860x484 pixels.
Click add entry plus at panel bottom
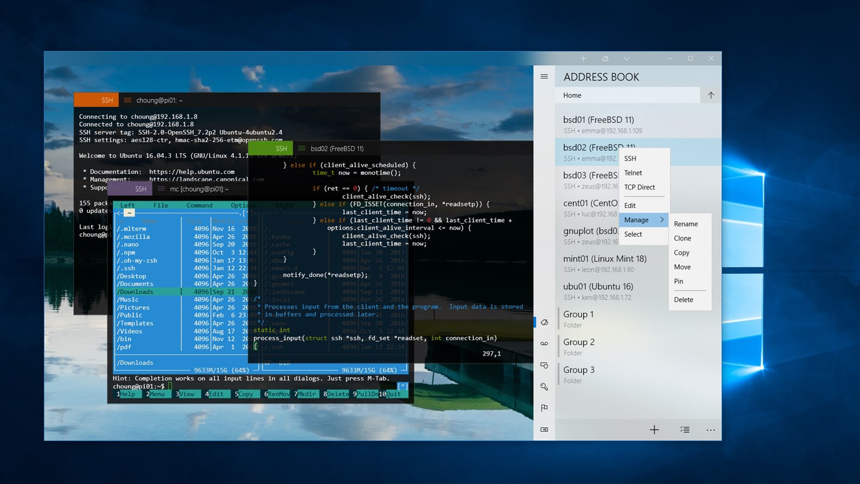654,430
